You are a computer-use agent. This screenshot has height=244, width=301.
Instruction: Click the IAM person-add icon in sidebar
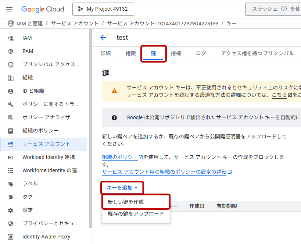click(11, 38)
